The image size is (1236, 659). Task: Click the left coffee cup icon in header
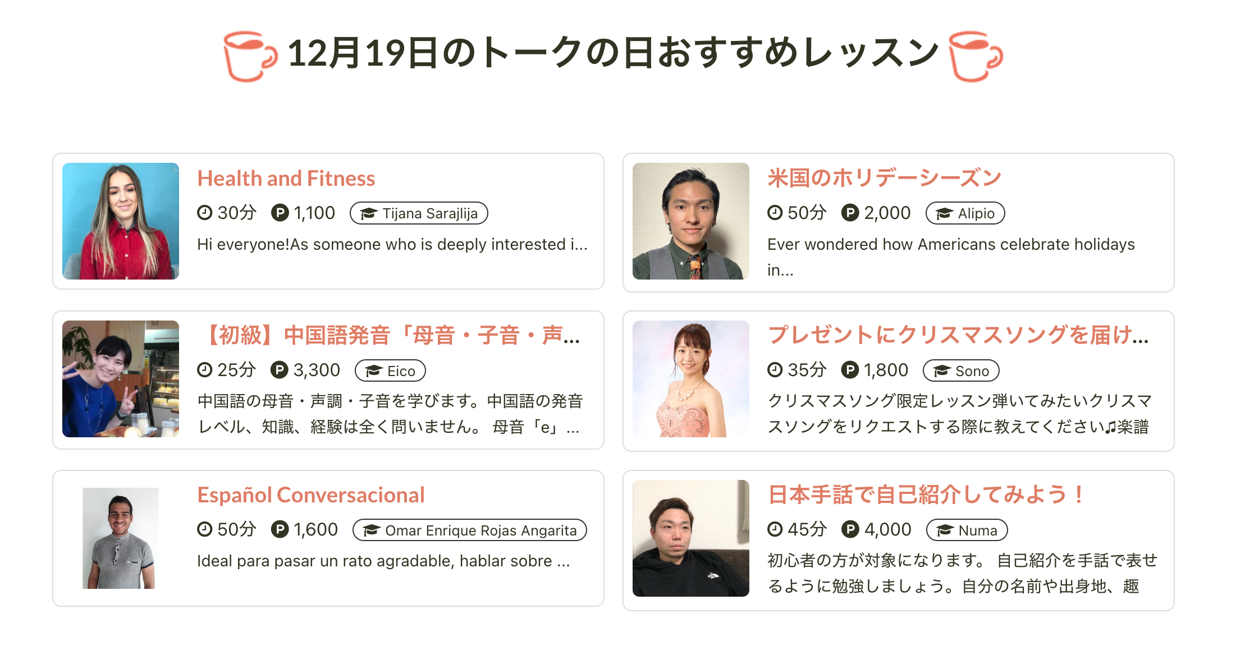pos(250,56)
